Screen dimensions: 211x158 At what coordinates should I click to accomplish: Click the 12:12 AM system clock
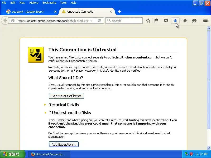coord(201,154)
